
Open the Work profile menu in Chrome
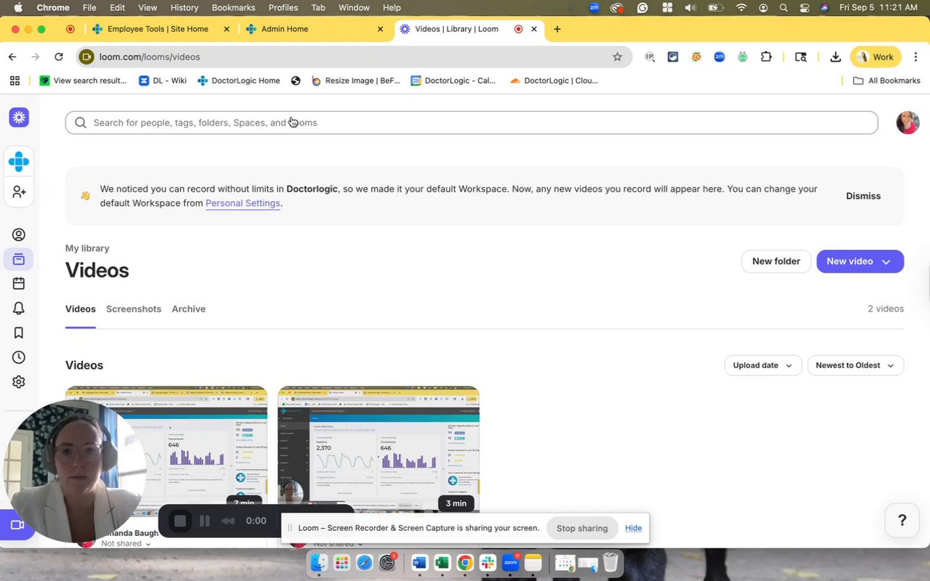tap(876, 57)
